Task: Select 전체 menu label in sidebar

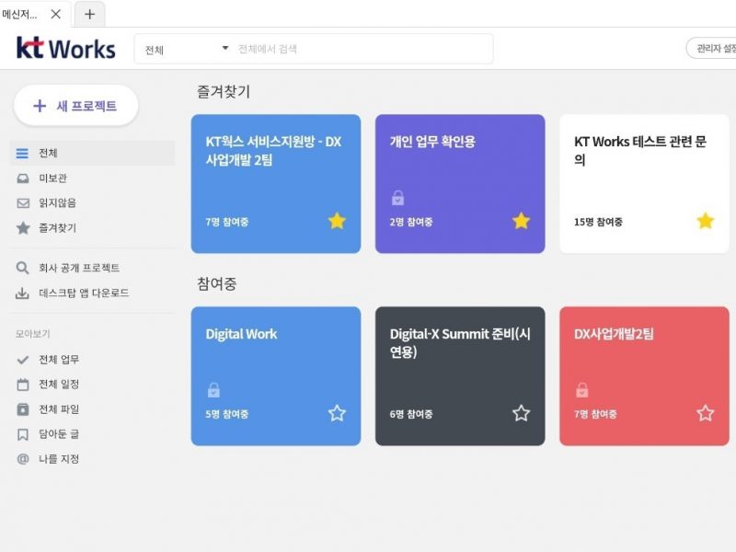Action: tap(48, 153)
